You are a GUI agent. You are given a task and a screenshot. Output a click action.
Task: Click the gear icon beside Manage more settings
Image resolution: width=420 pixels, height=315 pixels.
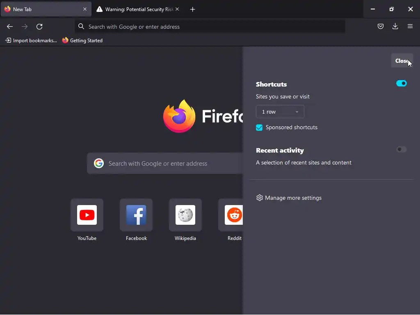[259, 198]
